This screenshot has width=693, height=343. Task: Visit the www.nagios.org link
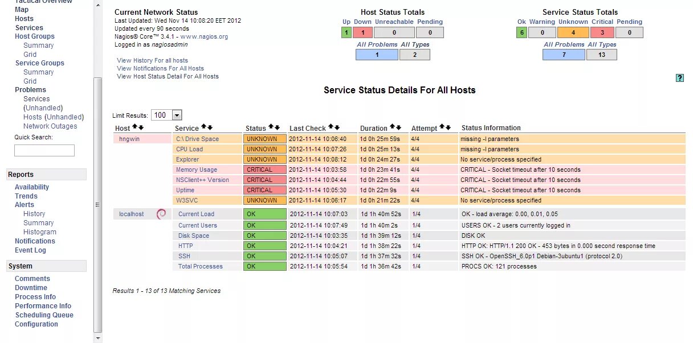click(x=204, y=36)
